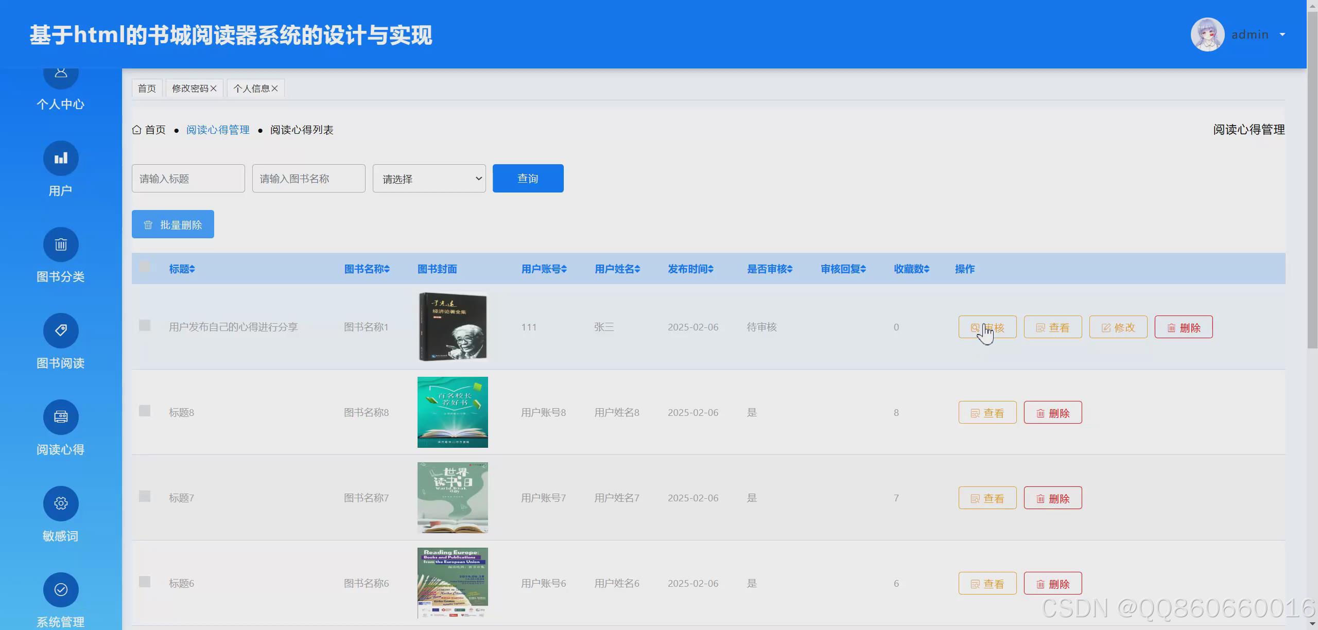Open the 用户 bar-chart sidebar icon
Screen dimensions: 1318x630
pyautogui.click(x=61, y=159)
